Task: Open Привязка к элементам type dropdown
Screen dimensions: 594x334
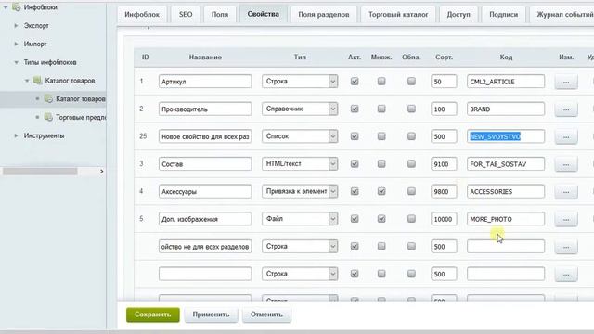Action: 300,191
